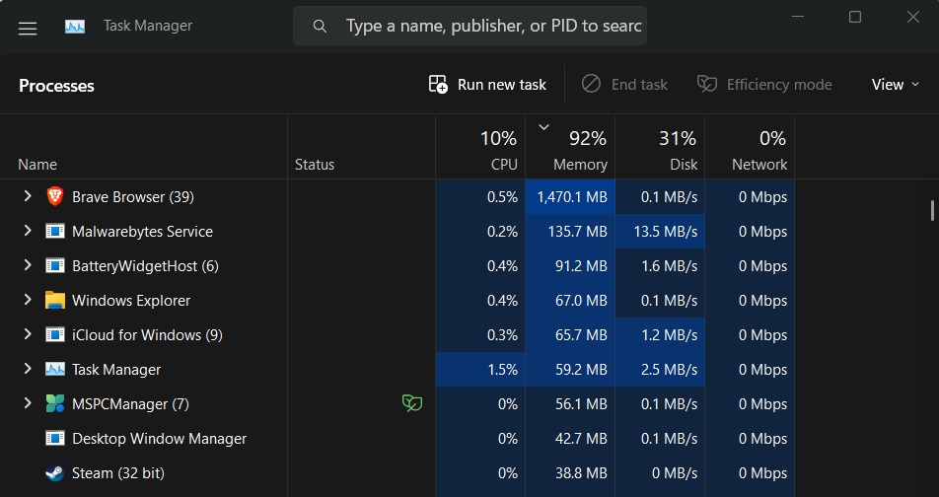Click the Task Manager process icon

55,370
